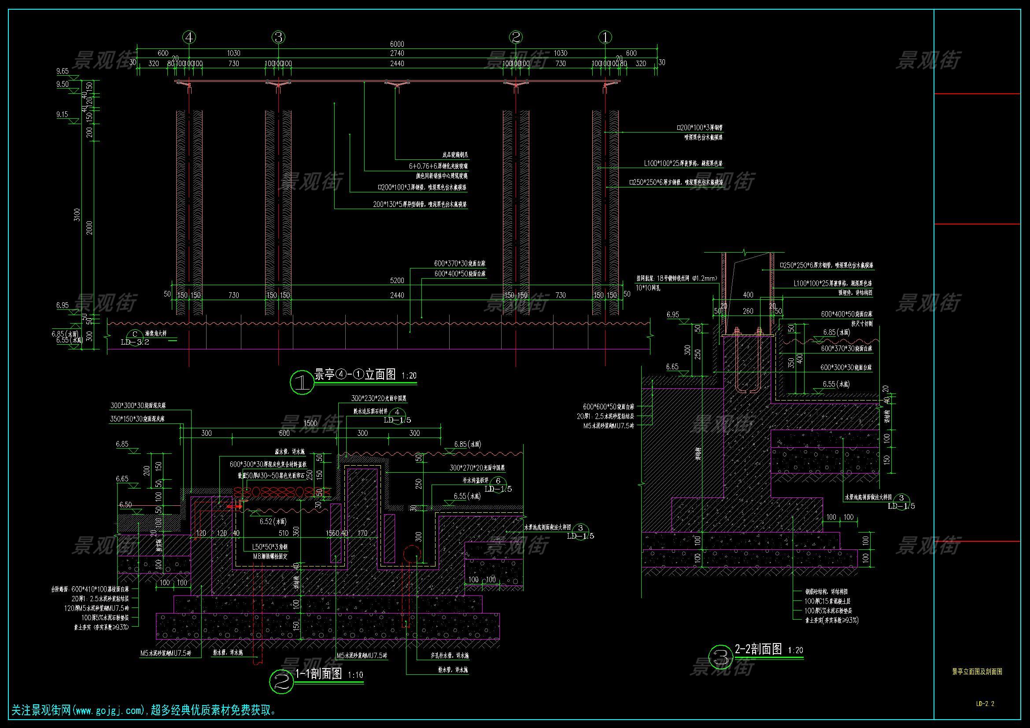Click the 景亭④-①立面图 title text

pos(355,374)
